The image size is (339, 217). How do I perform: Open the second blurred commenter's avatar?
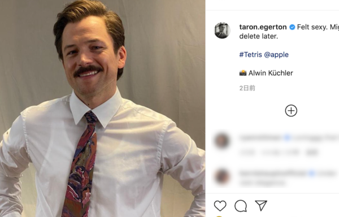(x=222, y=176)
